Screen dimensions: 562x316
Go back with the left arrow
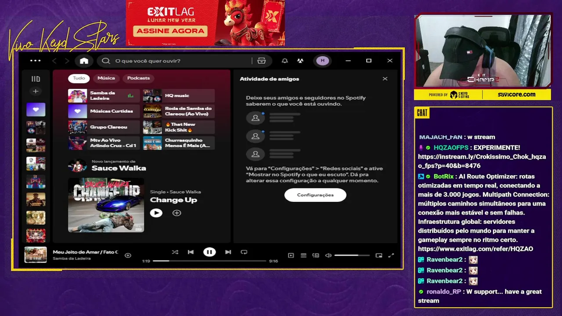click(54, 61)
